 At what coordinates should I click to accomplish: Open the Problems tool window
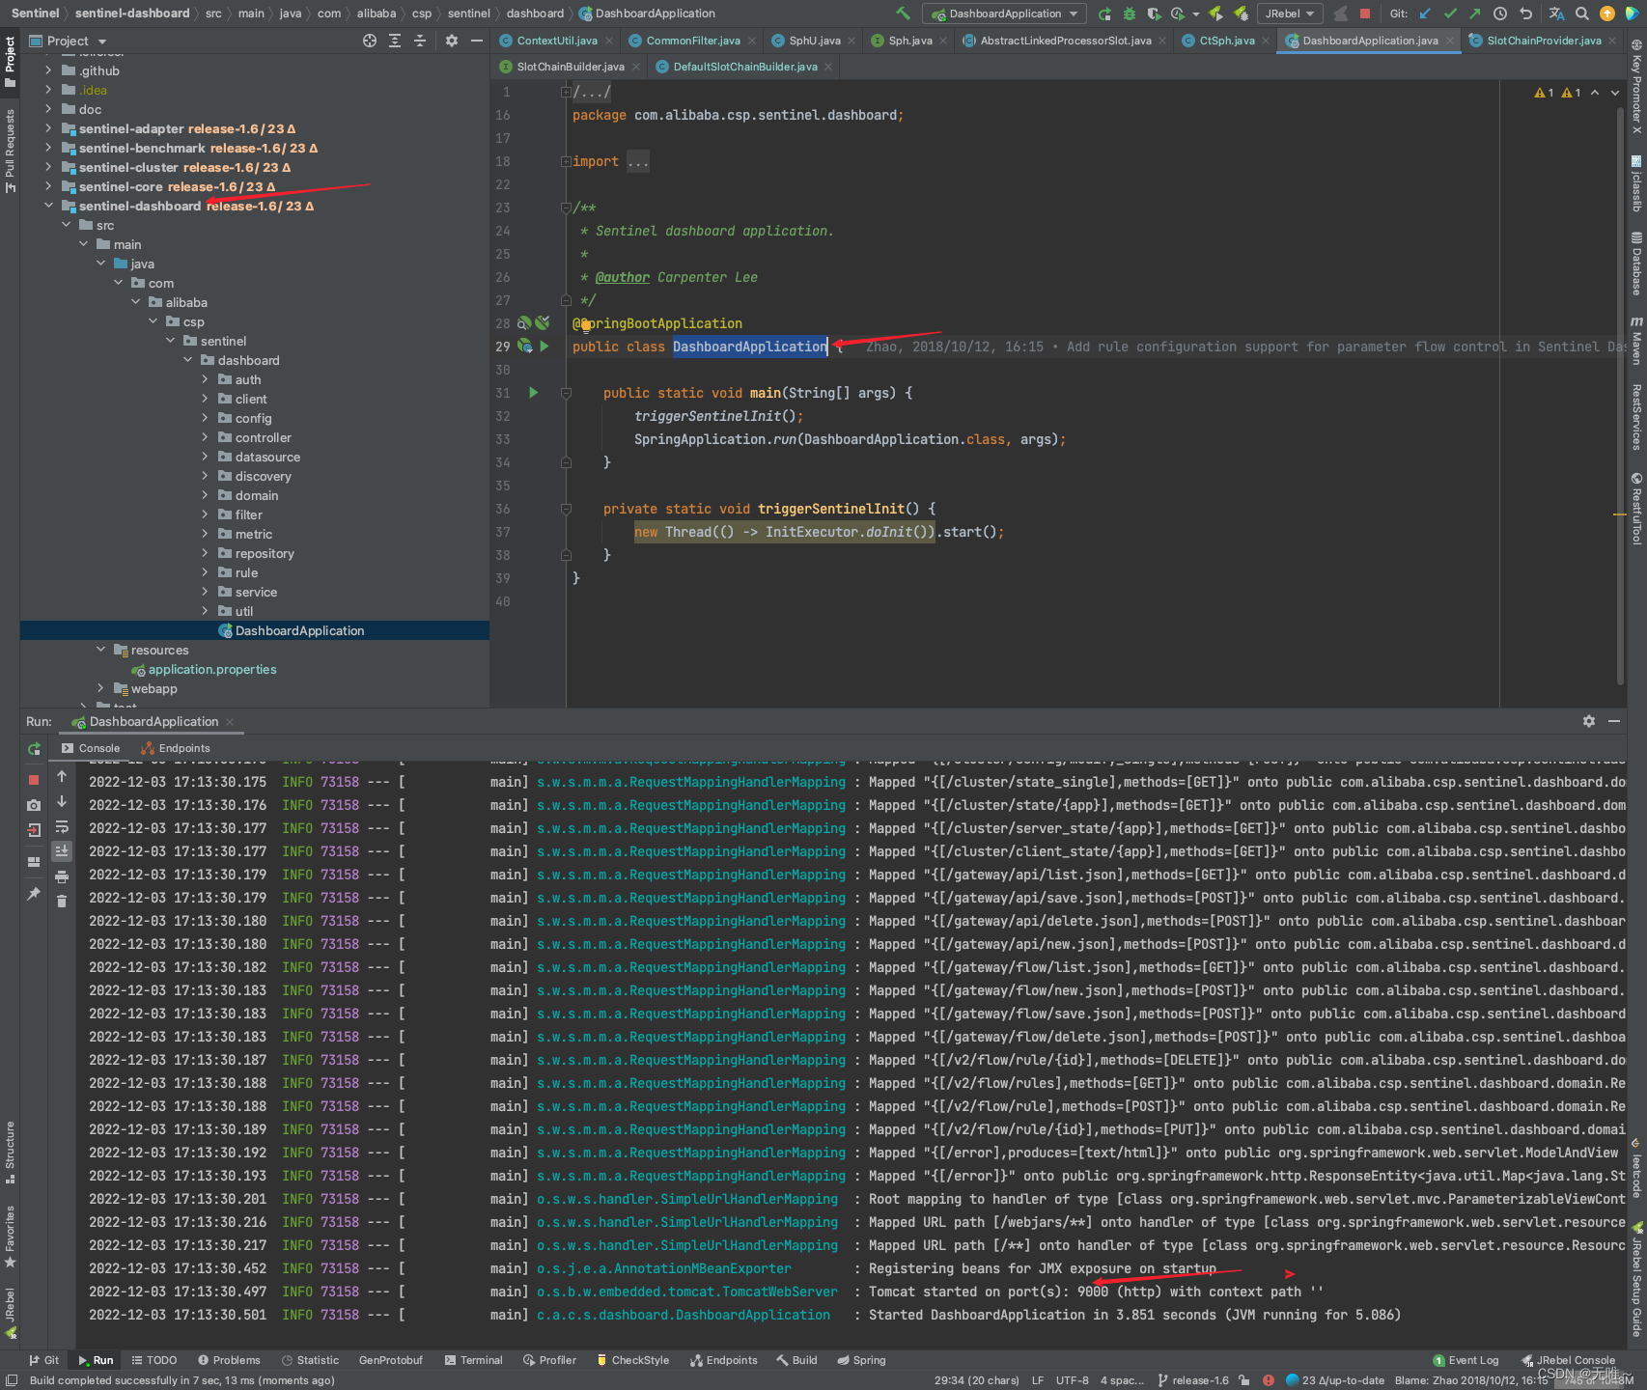point(229,1360)
